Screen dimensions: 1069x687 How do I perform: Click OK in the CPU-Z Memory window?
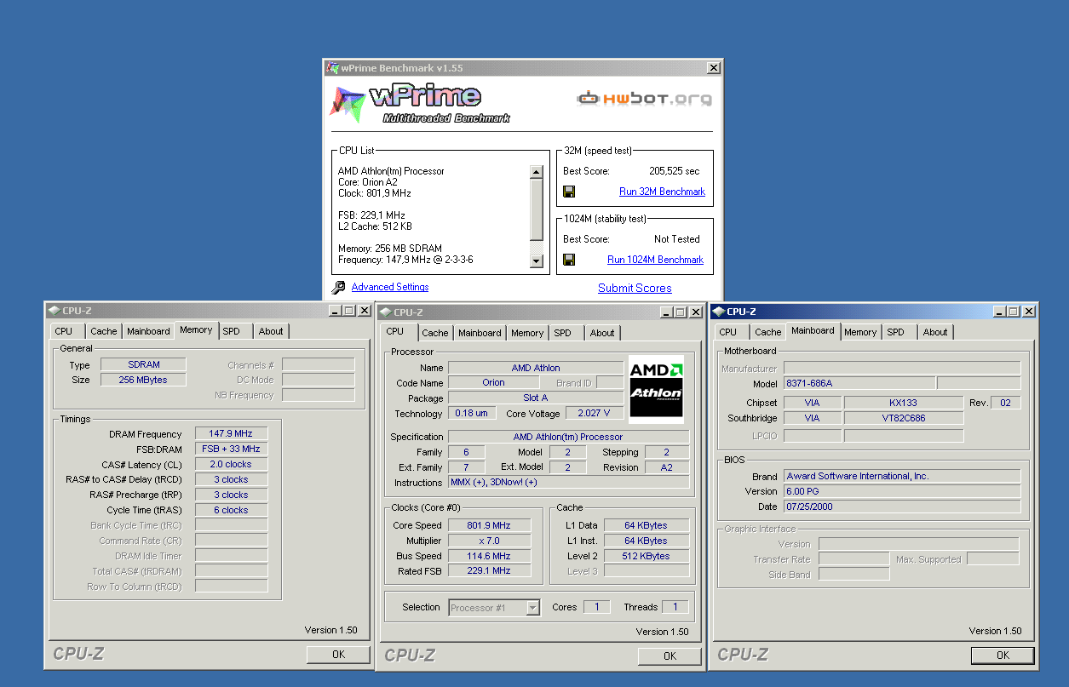pyautogui.click(x=338, y=655)
